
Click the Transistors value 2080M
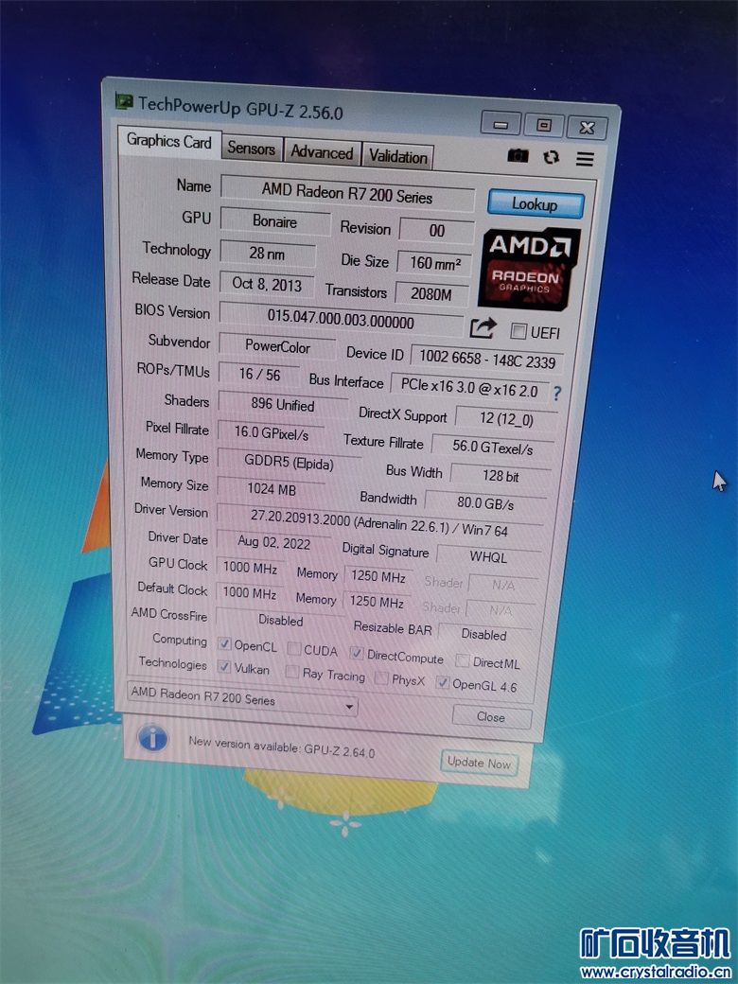[x=431, y=293]
